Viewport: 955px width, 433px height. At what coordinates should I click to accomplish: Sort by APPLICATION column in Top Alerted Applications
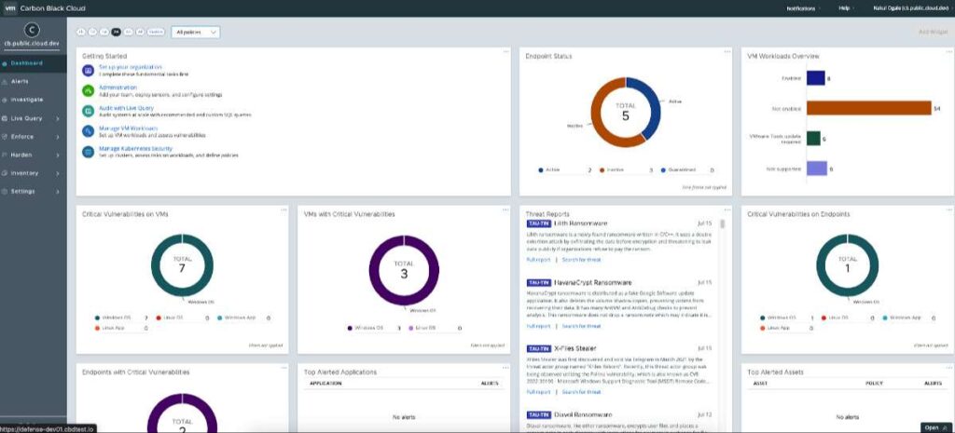tap(325, 384)
